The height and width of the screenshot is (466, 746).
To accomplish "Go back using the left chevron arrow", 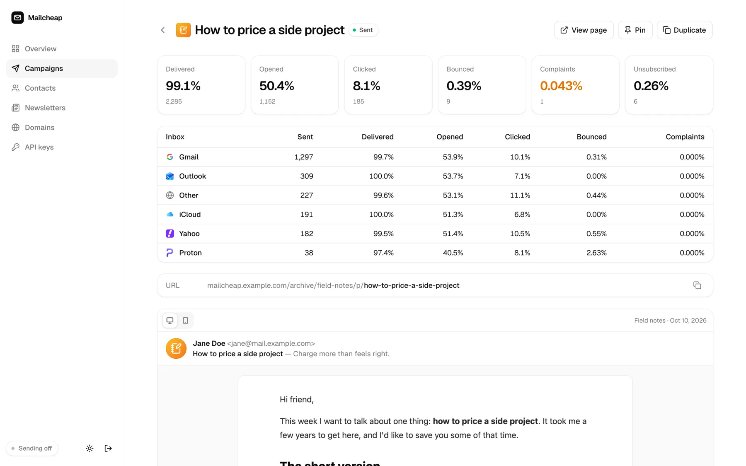I will point(163,30).
